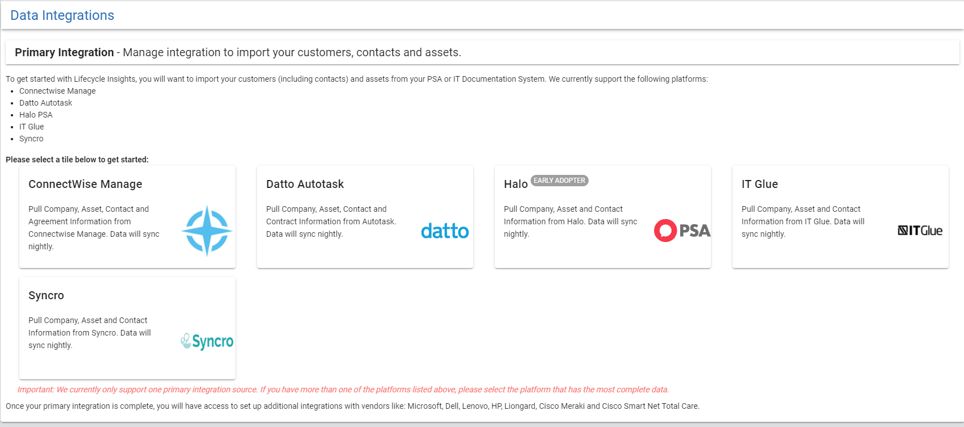
Task: Click the red Important notice text
Action: pos(343,390)
